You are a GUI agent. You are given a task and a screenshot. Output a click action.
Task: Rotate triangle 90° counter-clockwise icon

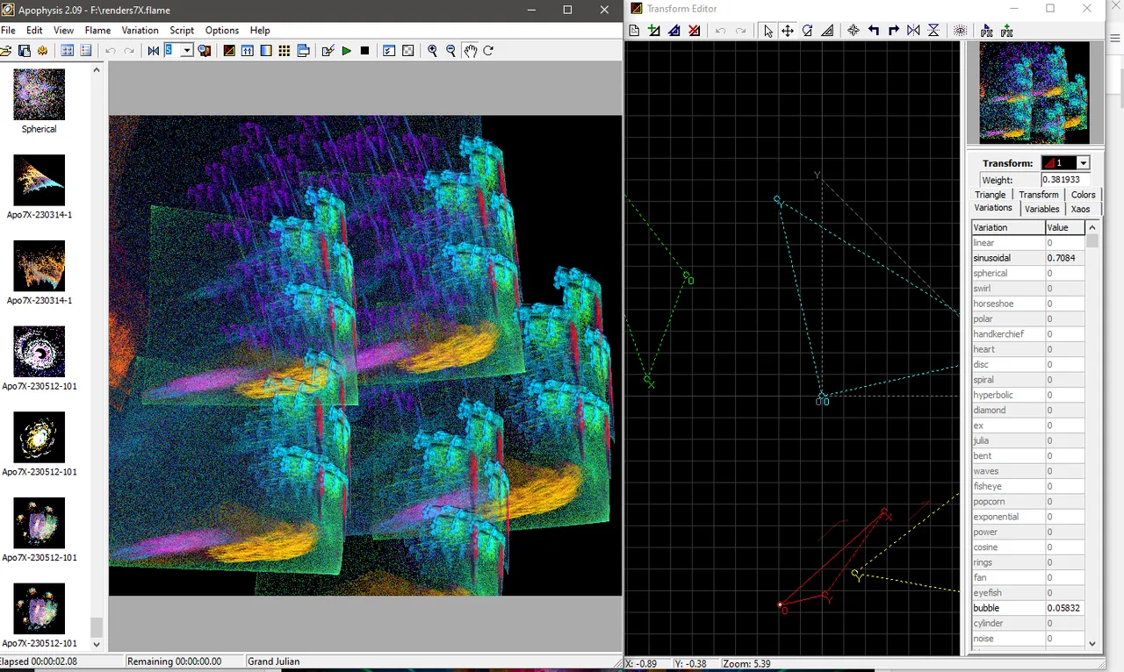pos(874,31)
